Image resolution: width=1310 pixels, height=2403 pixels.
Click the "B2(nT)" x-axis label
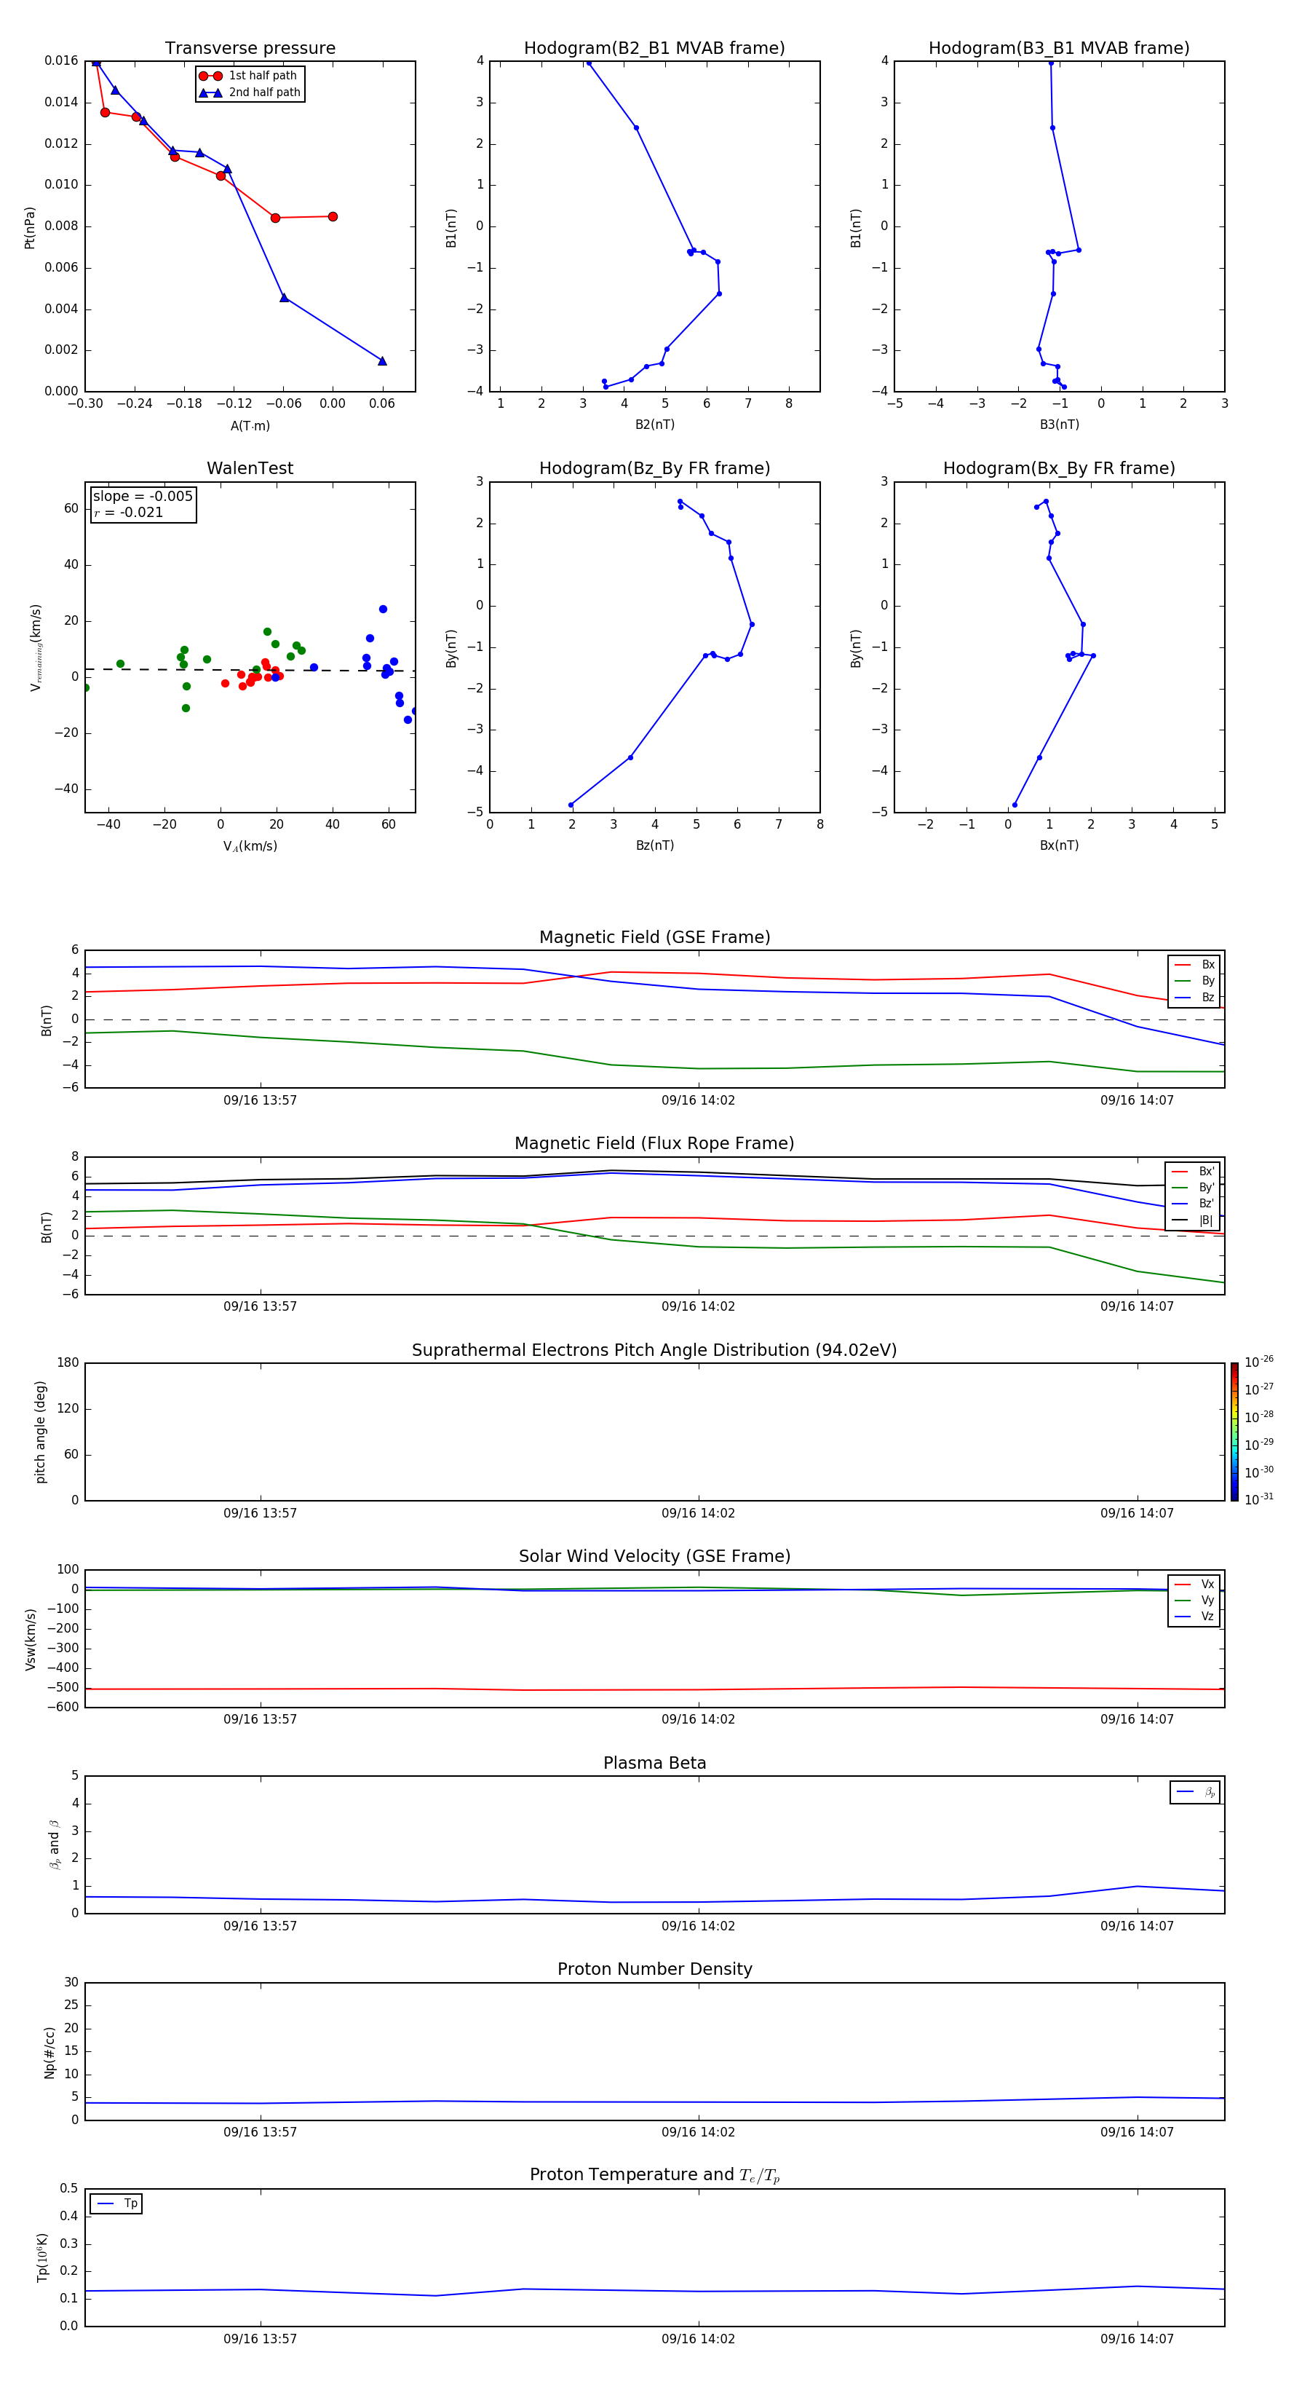click(x=654, y=425)
